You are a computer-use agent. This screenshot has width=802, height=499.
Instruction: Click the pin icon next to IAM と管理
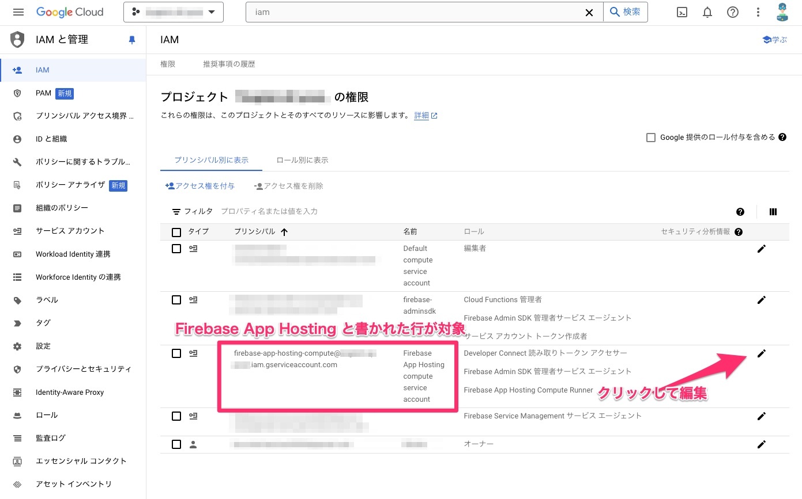pos(132,40)
